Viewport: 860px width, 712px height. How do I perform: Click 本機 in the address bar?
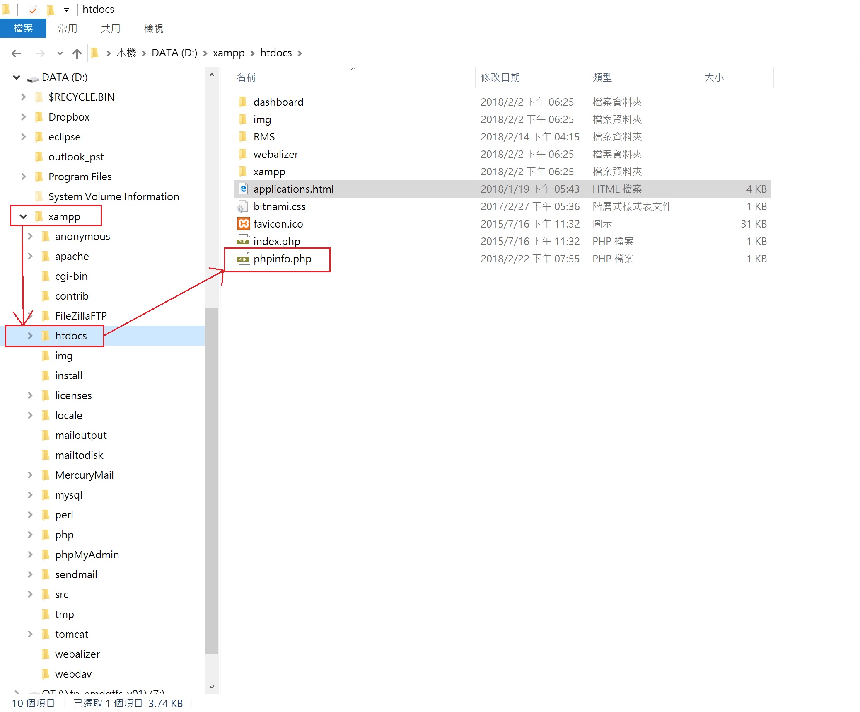[x=126, y=53]
